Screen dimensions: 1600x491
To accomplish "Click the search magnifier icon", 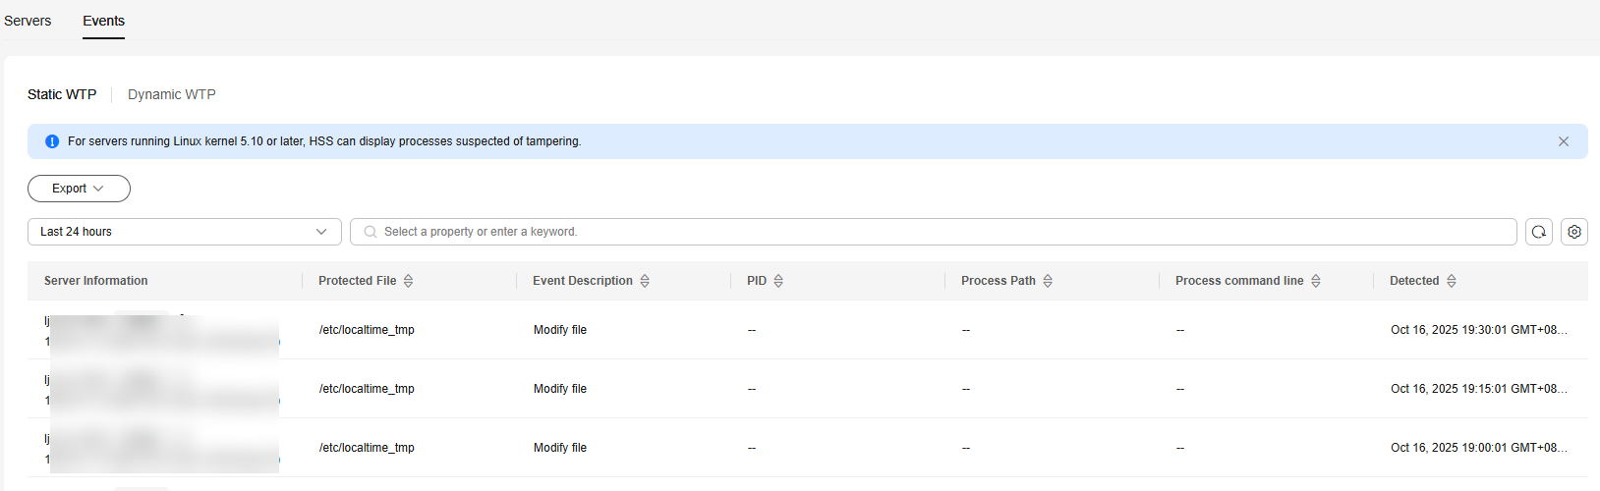I will (x=371, y=232).
